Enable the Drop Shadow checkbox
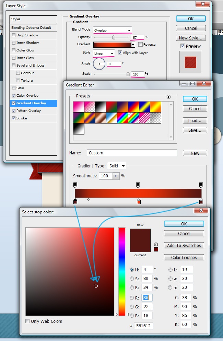The height and width of the screenshot is (341, 223). coord(13,35)
